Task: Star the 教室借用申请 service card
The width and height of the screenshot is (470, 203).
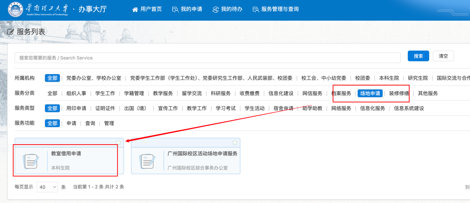Action: pyautogui.click(x=118, y=142)
